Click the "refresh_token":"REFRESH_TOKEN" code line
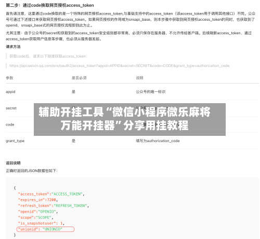Image resolution: width=260 pixels, height=239 pixels. [54, 206]
